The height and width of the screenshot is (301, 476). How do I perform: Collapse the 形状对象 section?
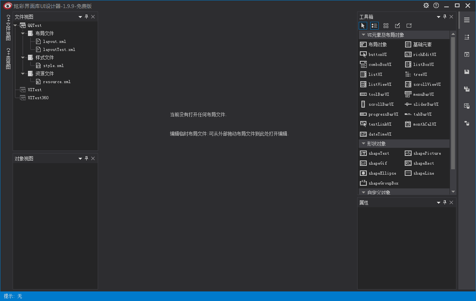coord(363,143)
